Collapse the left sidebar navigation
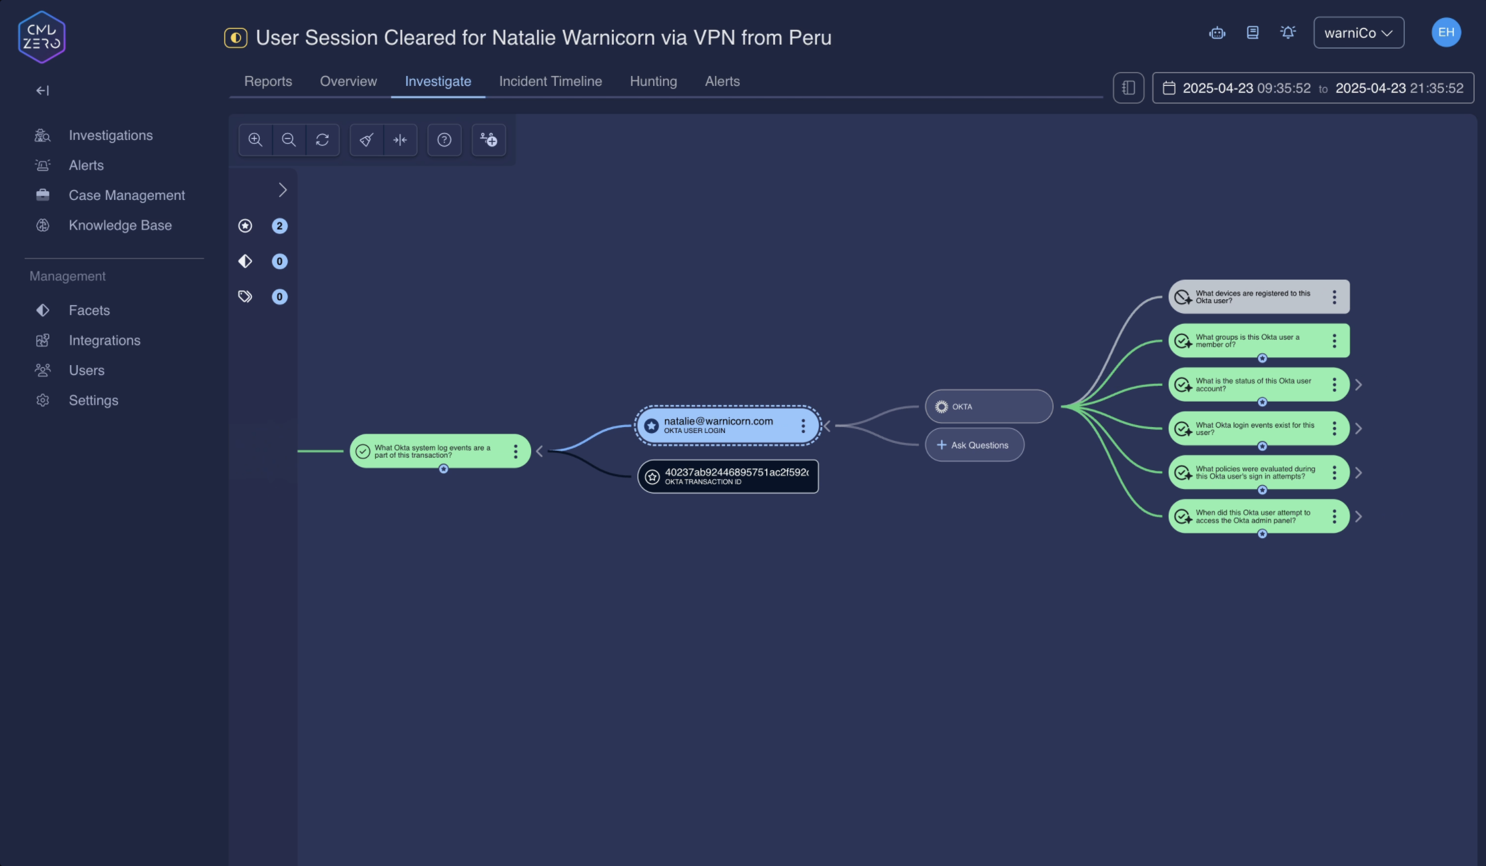Image resolution: width=1486 pixels, height=866 pixels. click(43, 91)
